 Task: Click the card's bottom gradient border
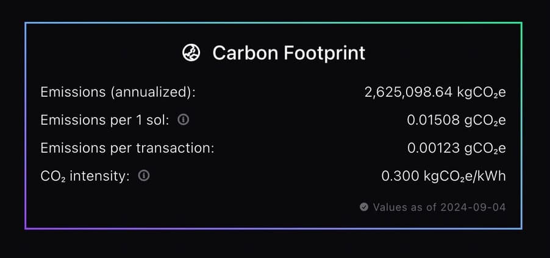pos(273,229)
